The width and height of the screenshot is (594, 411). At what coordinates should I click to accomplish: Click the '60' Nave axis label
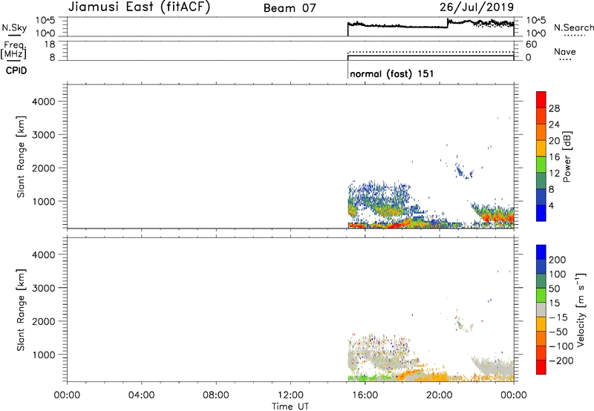click(531, 45)
